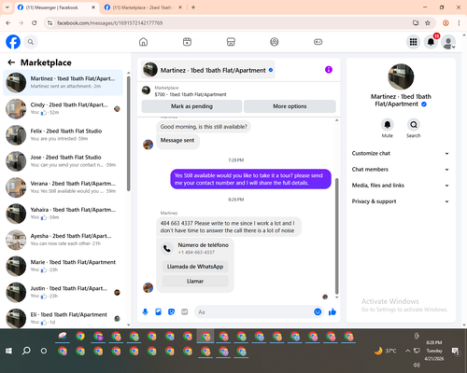Image resolution: width=467 pixels, height=373 pixels.
Task: Open Windows Start menu
Action: (8, 351)
